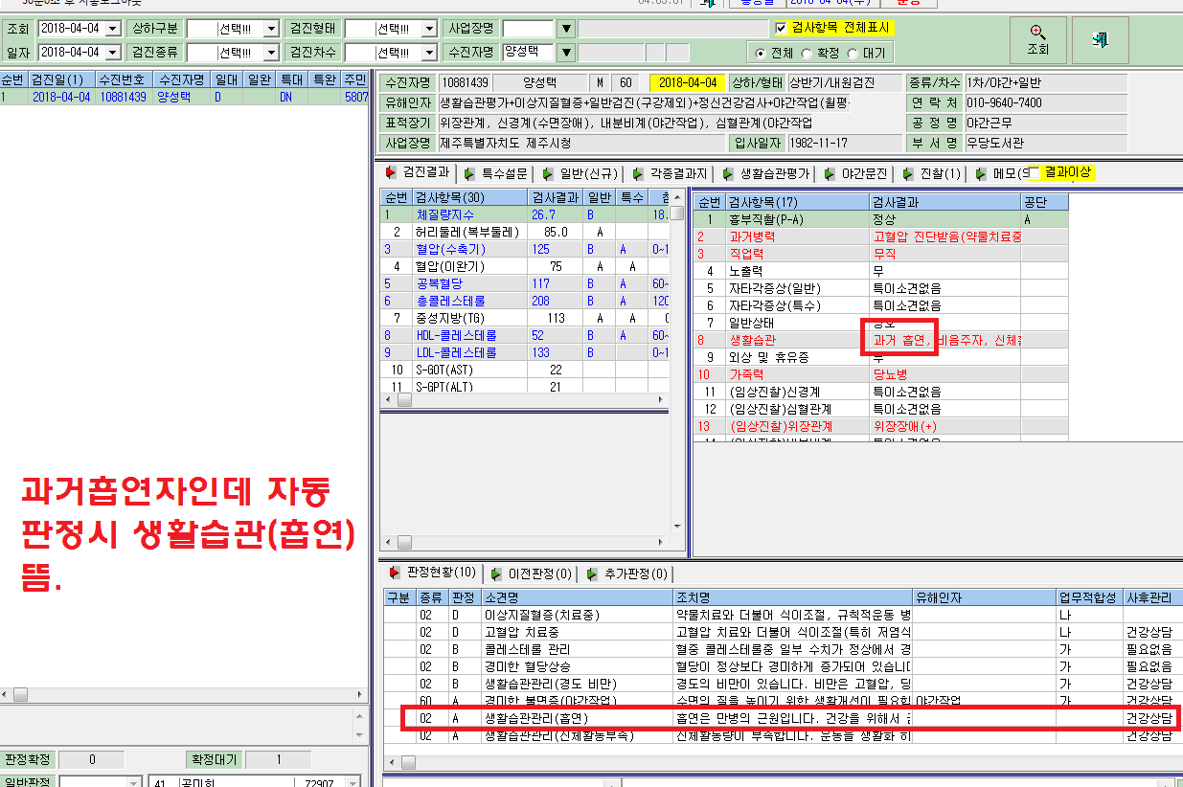Click the green flag icon of 특수설문 tab
This screenshot has width=1183, height=787.
coord(468,174)
